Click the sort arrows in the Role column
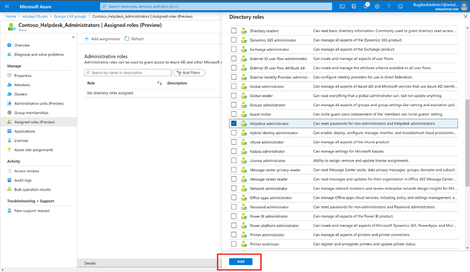This screenshot has height=272, width=470. tap(159, 83)
